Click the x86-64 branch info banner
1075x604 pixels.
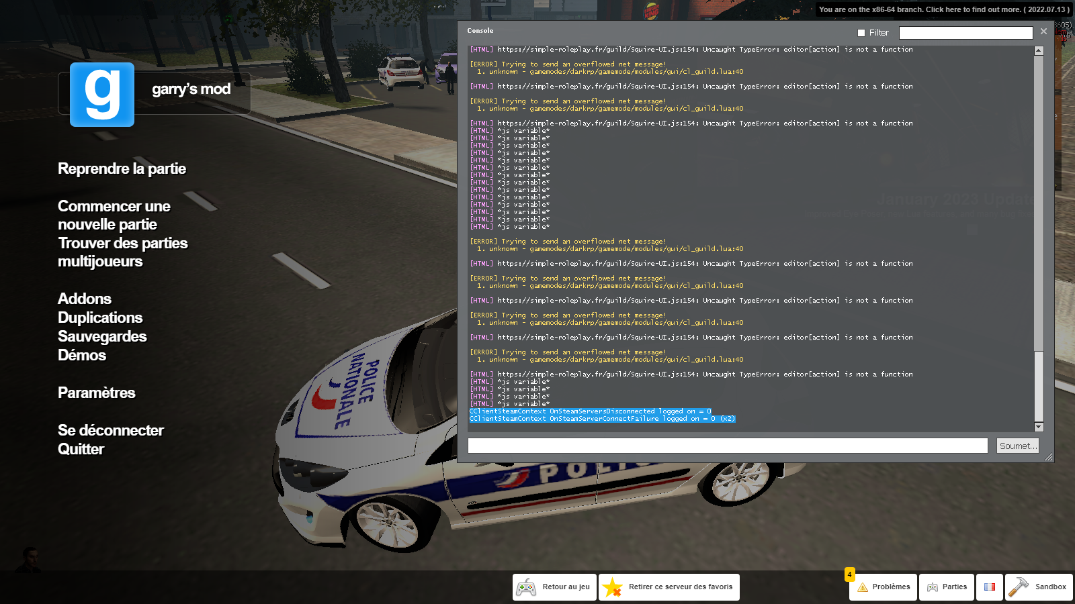(944, 9)
